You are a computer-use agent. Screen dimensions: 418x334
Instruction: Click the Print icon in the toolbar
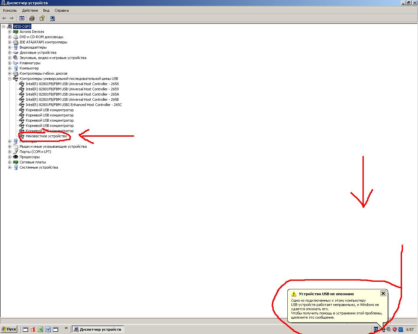[32, 18]
